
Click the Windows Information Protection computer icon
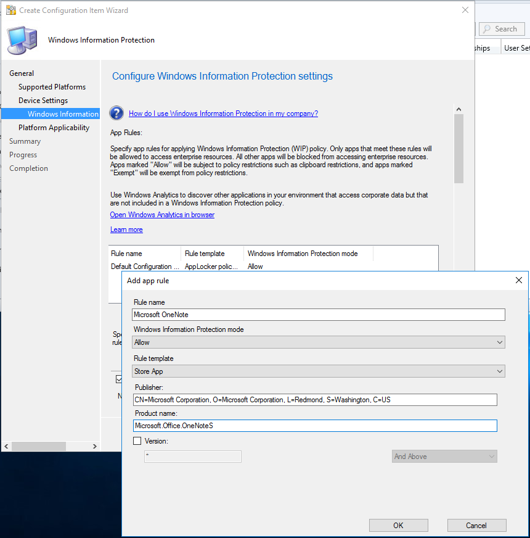tap(22, 40)
